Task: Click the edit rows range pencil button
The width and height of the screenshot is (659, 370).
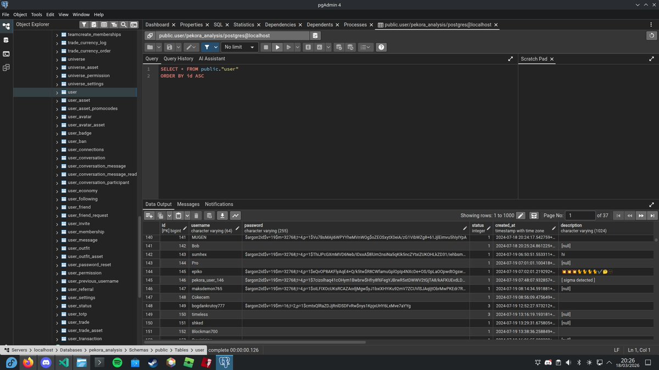Action: tap(521, 216)
